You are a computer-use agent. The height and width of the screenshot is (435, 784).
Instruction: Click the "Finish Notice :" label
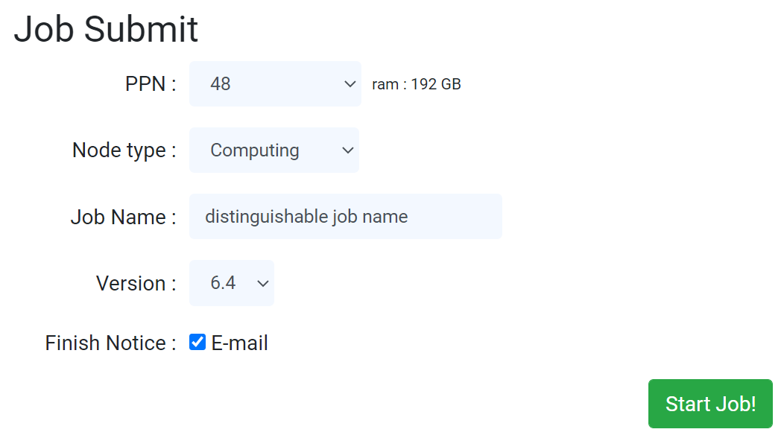[110, 343]
